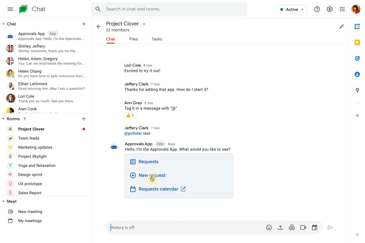This screenshot has height=243, width=365.
Task: Collapse the Chat section
Action: click(x=3, y=24)
